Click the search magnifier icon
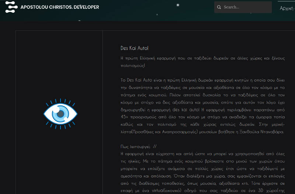The image size is (295, 194). (219, 7)
